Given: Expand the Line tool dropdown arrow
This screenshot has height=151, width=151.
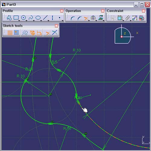Looking at the screenshot, I should coord(48,21).
